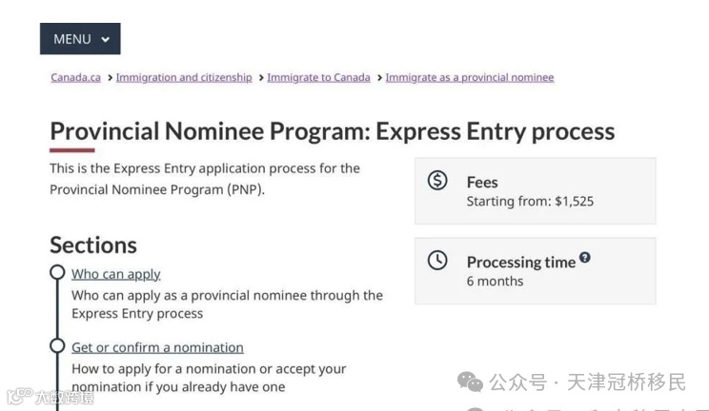
Task: Open the Processing time help question mark
Action: click(584, 257)
